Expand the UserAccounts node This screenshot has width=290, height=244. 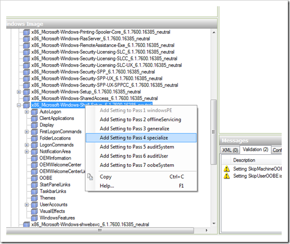tap(27, 205)
